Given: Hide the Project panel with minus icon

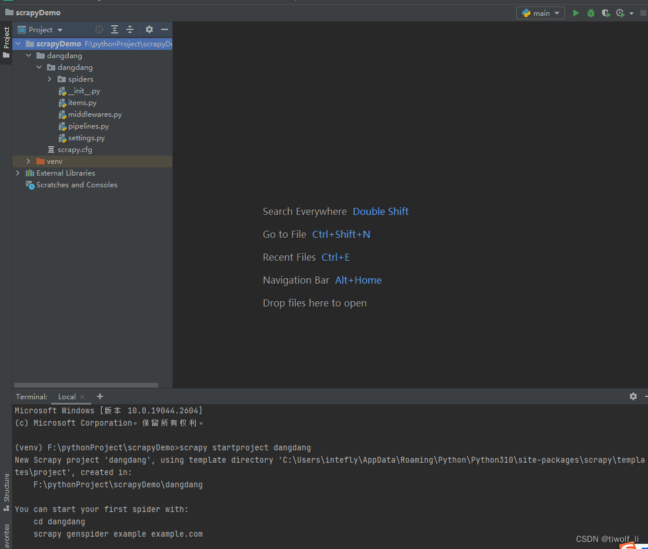Looking at the screenshot, I should click(165, 29).
